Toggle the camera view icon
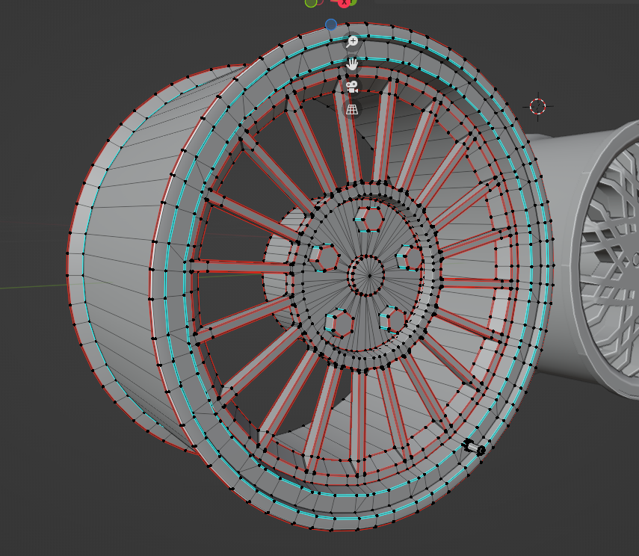This screenshot has width=639, height=556. pos(352,87)
